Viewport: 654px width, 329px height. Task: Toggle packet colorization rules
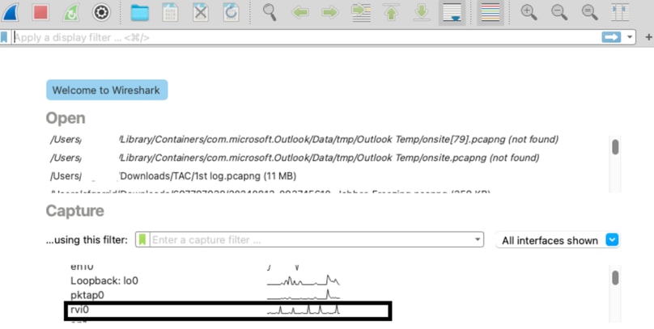(491, 12)
